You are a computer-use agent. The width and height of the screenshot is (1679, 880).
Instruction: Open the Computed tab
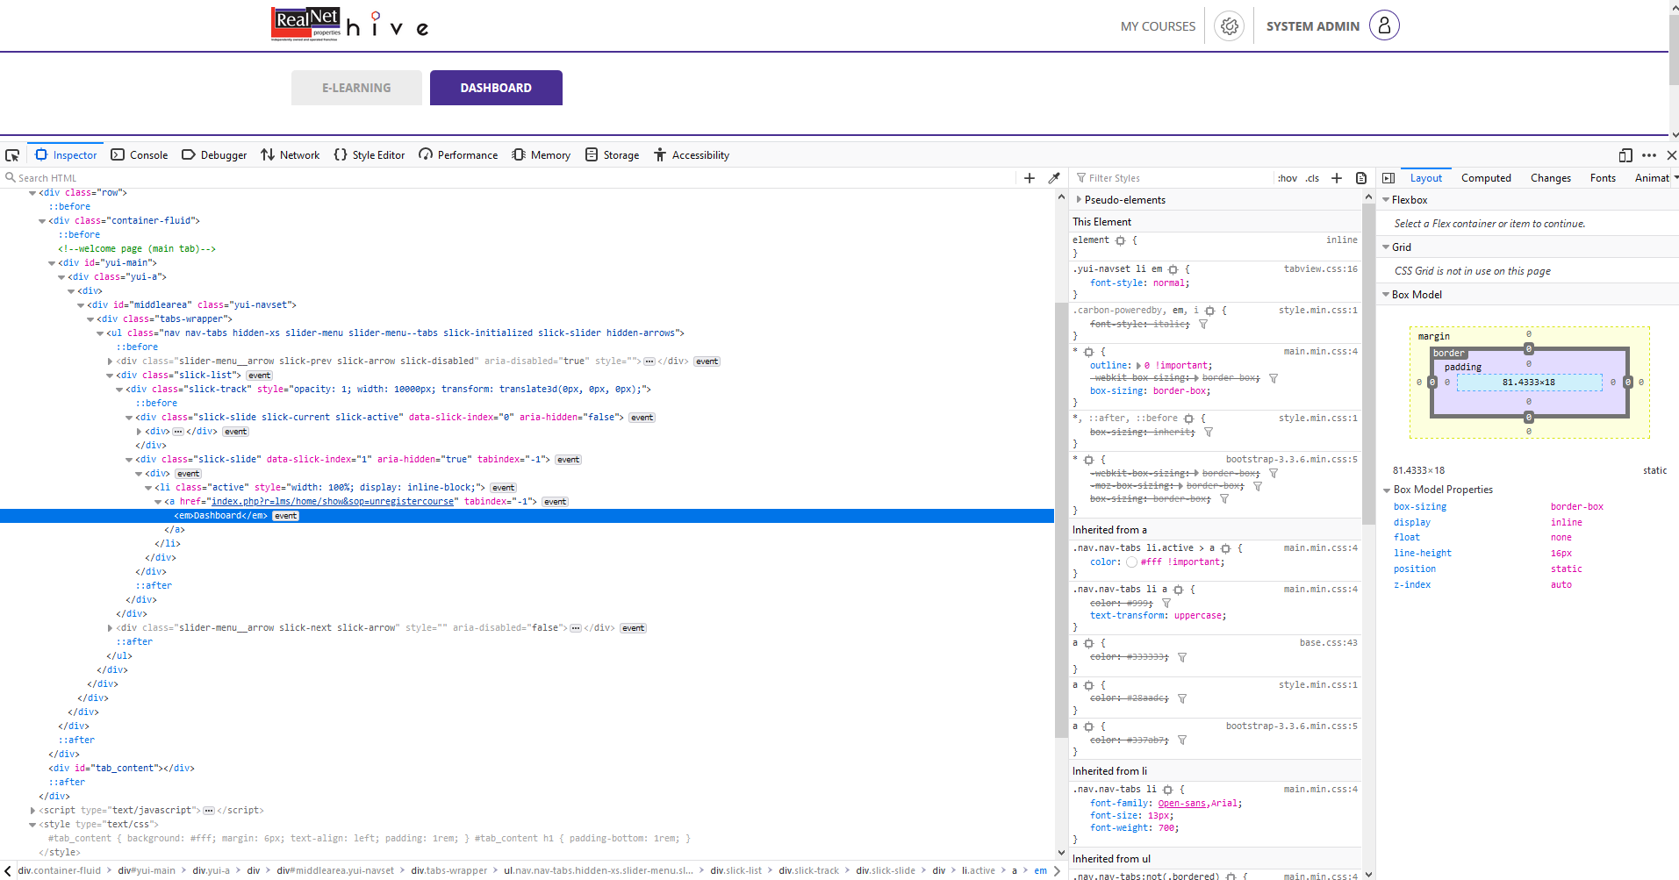(x=1486, y=178)
